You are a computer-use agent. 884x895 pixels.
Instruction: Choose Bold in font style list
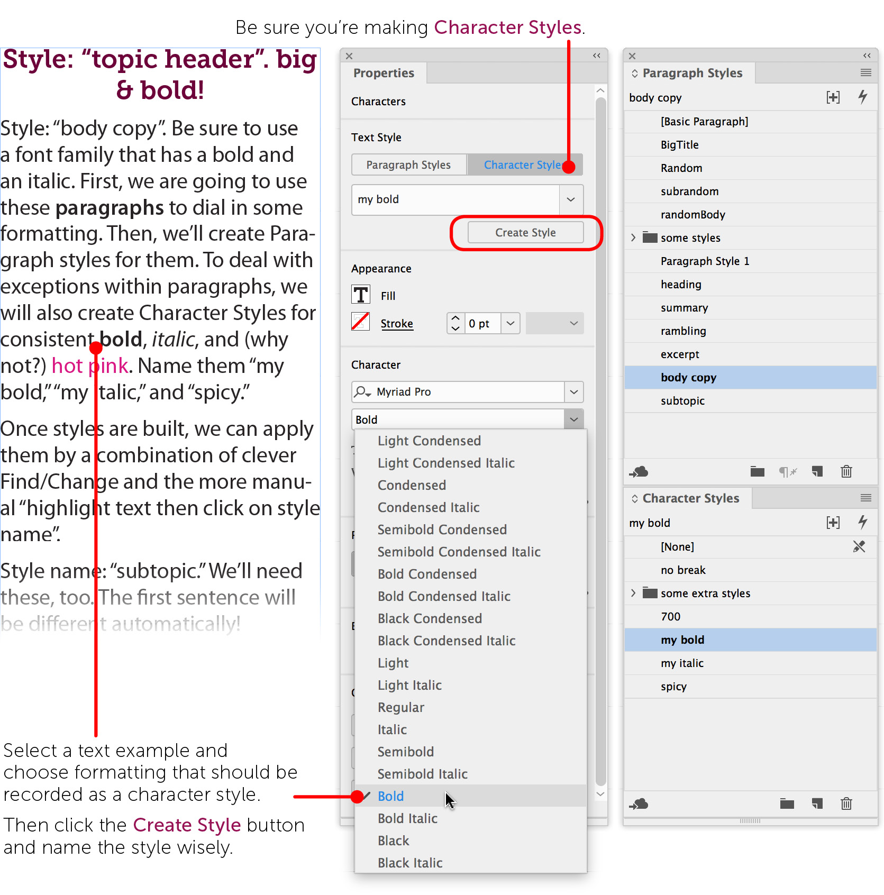click(x=470, y=796)
